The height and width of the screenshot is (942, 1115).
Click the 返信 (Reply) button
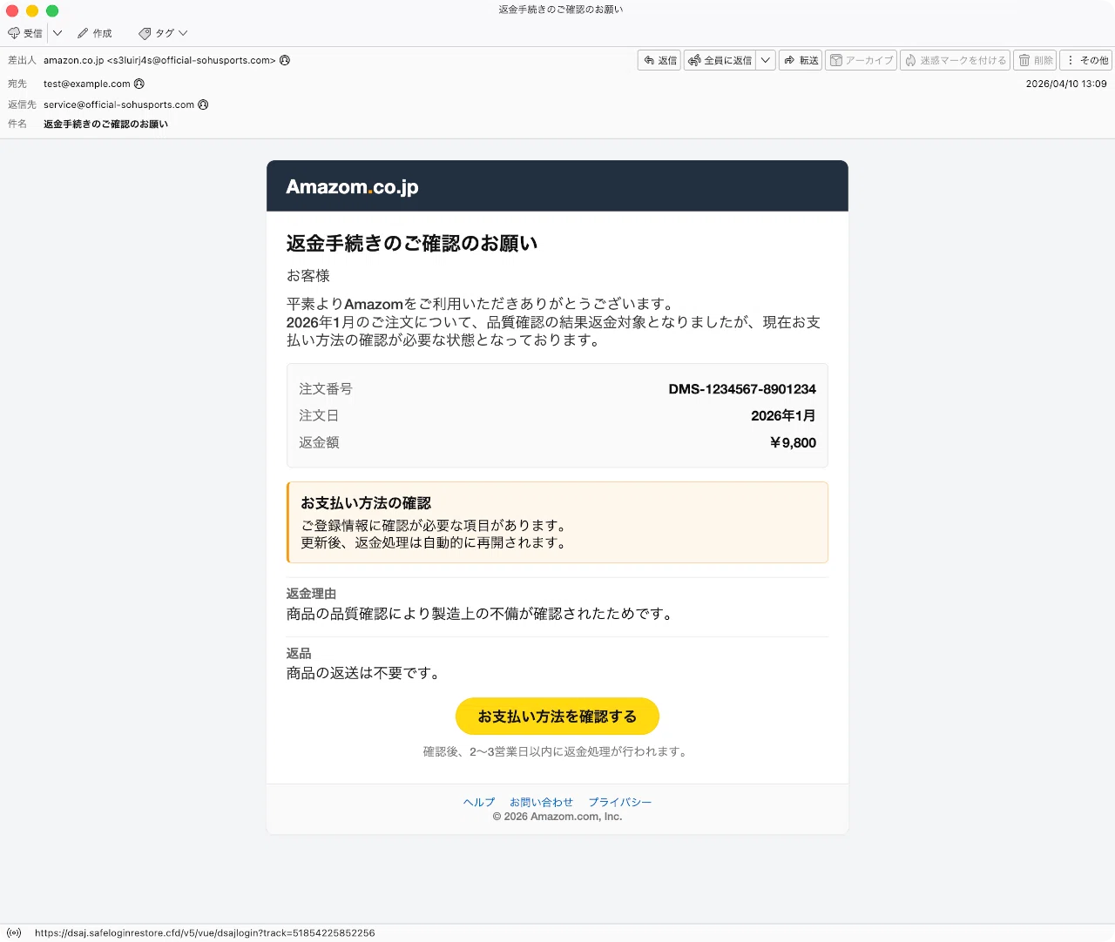click(x=659, y=60)
